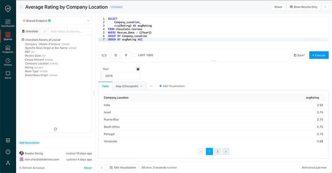Open the Dashboards section in sidebar

pyautogui.click(x=8, y=23)
